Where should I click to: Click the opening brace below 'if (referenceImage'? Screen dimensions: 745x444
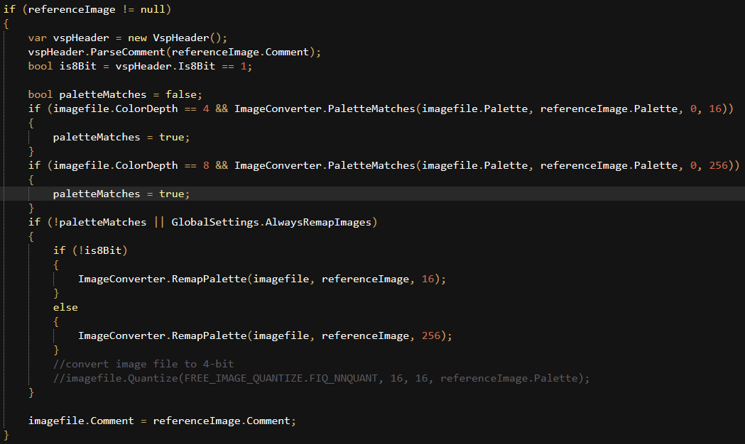(x=6, y=23)
